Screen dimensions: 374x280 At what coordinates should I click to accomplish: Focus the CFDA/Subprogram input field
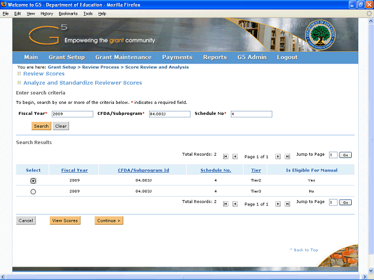(169, 114)
